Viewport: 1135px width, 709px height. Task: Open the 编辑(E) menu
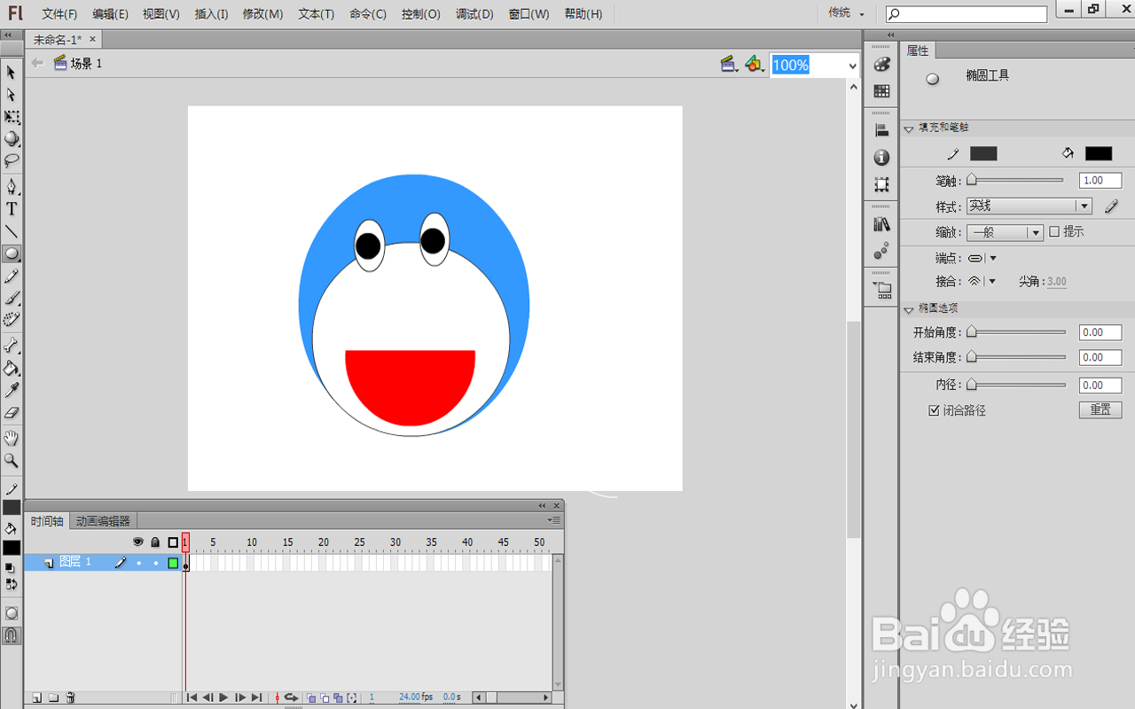pyautogui.click(x=110, y=14)
